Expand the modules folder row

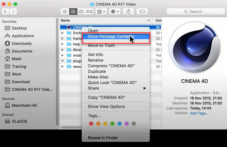coord(62,55)
